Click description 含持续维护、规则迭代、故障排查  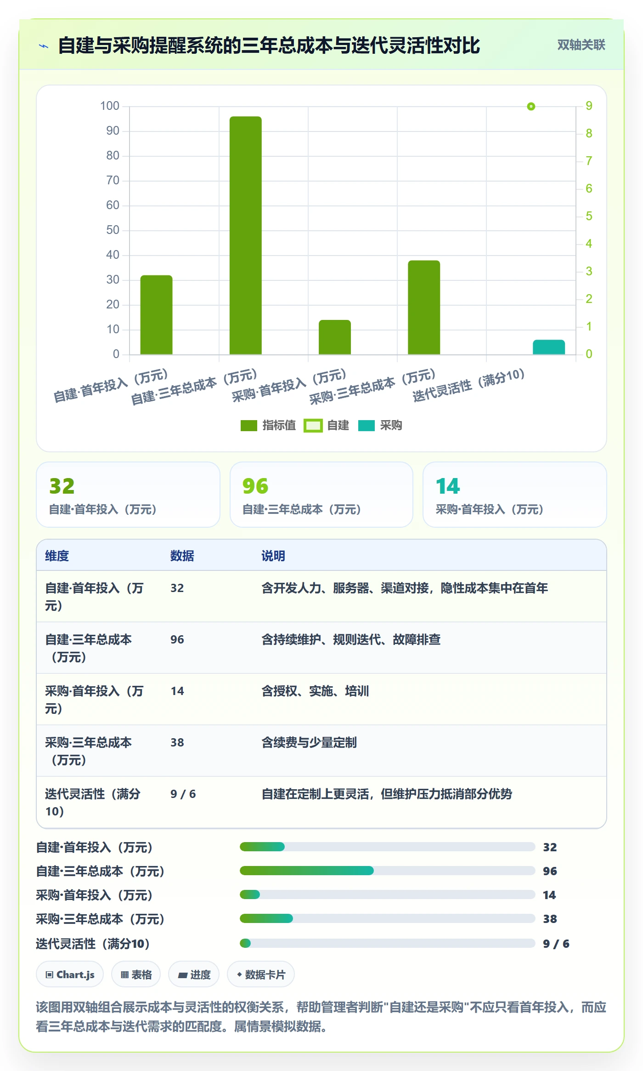point(351,639)
